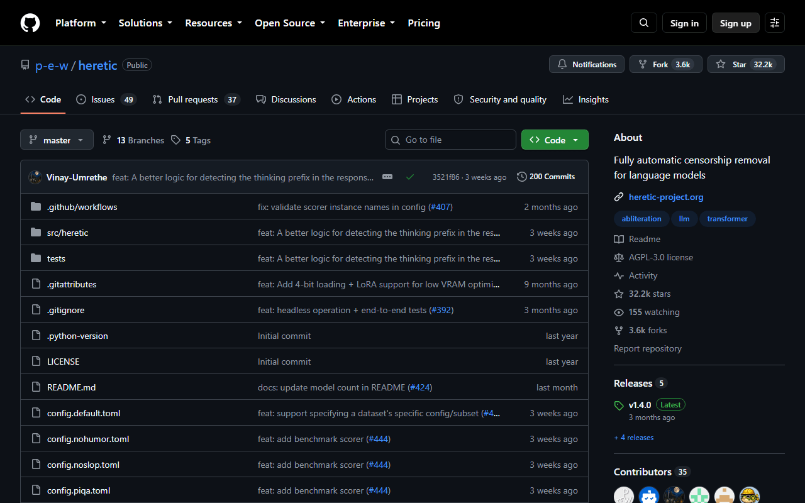The image size is (805, 503).
Task: Open the src/heretic folder
Action: tap(68, 233)
